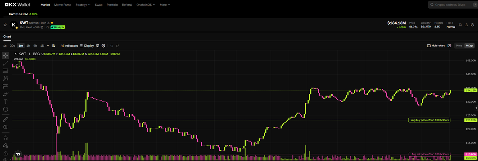
Task: Open chart settings gear
Action: pos(103,46)
